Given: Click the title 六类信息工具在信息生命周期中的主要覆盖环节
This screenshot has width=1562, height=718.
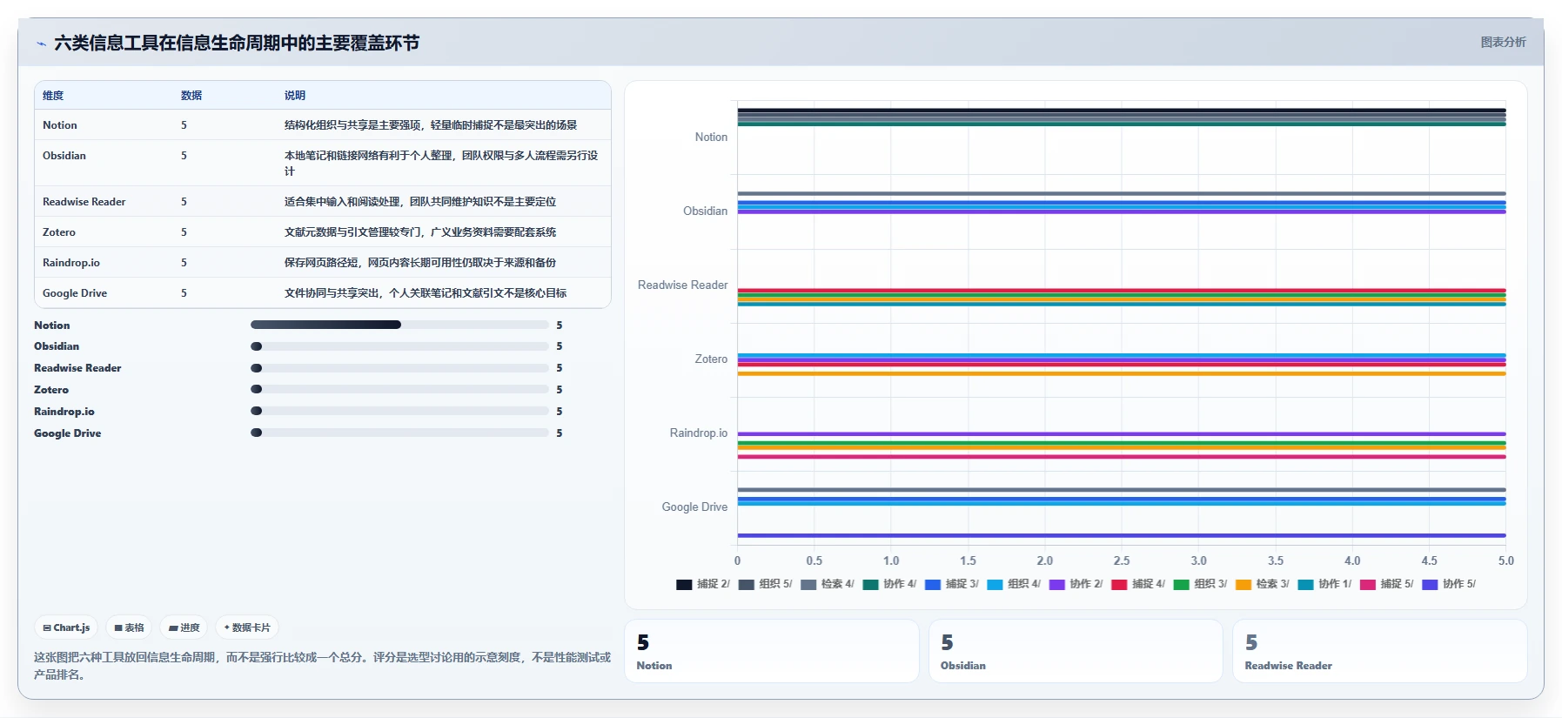Looking at the screenshot, I should [x=237, y=43].
